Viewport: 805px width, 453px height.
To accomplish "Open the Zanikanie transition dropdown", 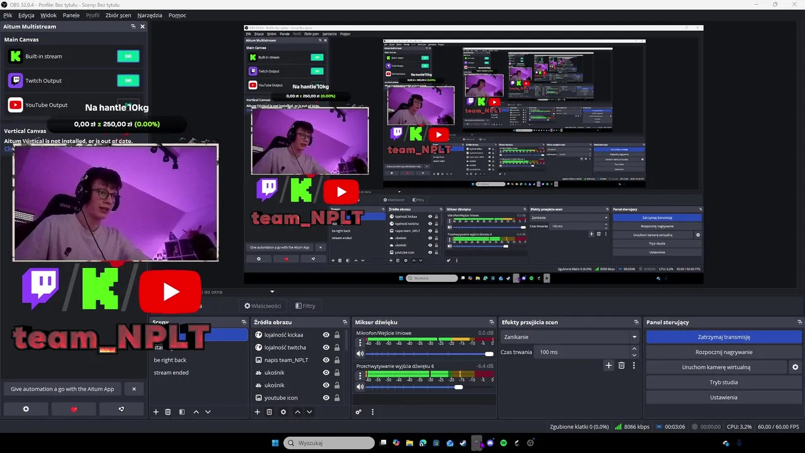I will point(570,337).
